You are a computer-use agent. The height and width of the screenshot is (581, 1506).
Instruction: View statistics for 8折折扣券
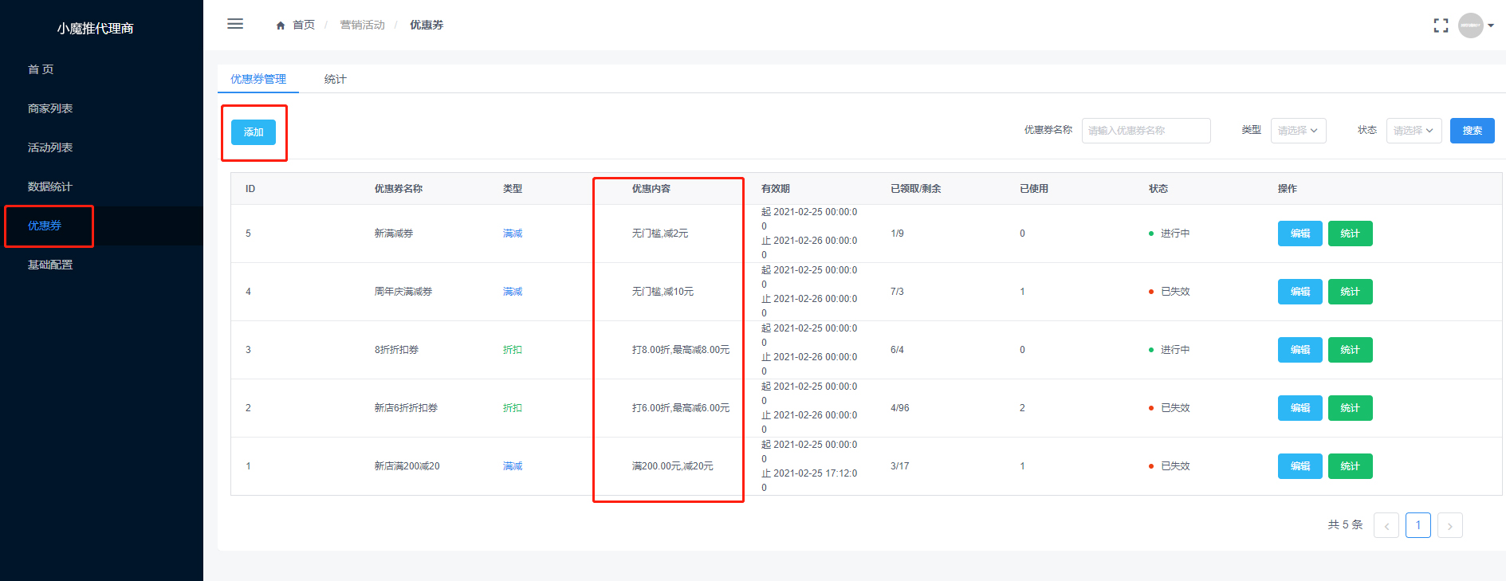[1350, 350]
